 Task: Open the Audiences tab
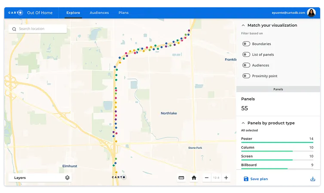99,12
